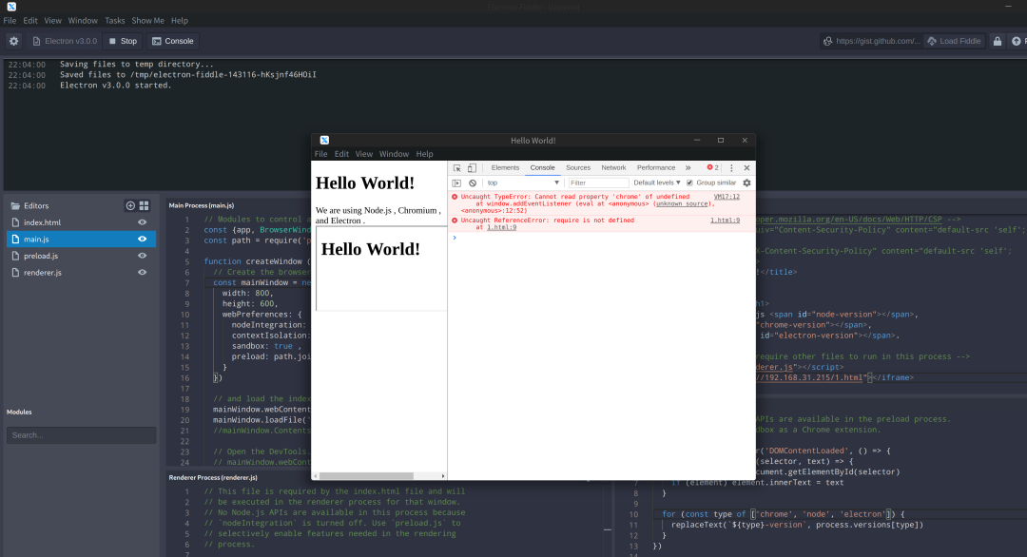Open the VM17:12 source link
Screen dimensions: 1027x557
(727, 197)
